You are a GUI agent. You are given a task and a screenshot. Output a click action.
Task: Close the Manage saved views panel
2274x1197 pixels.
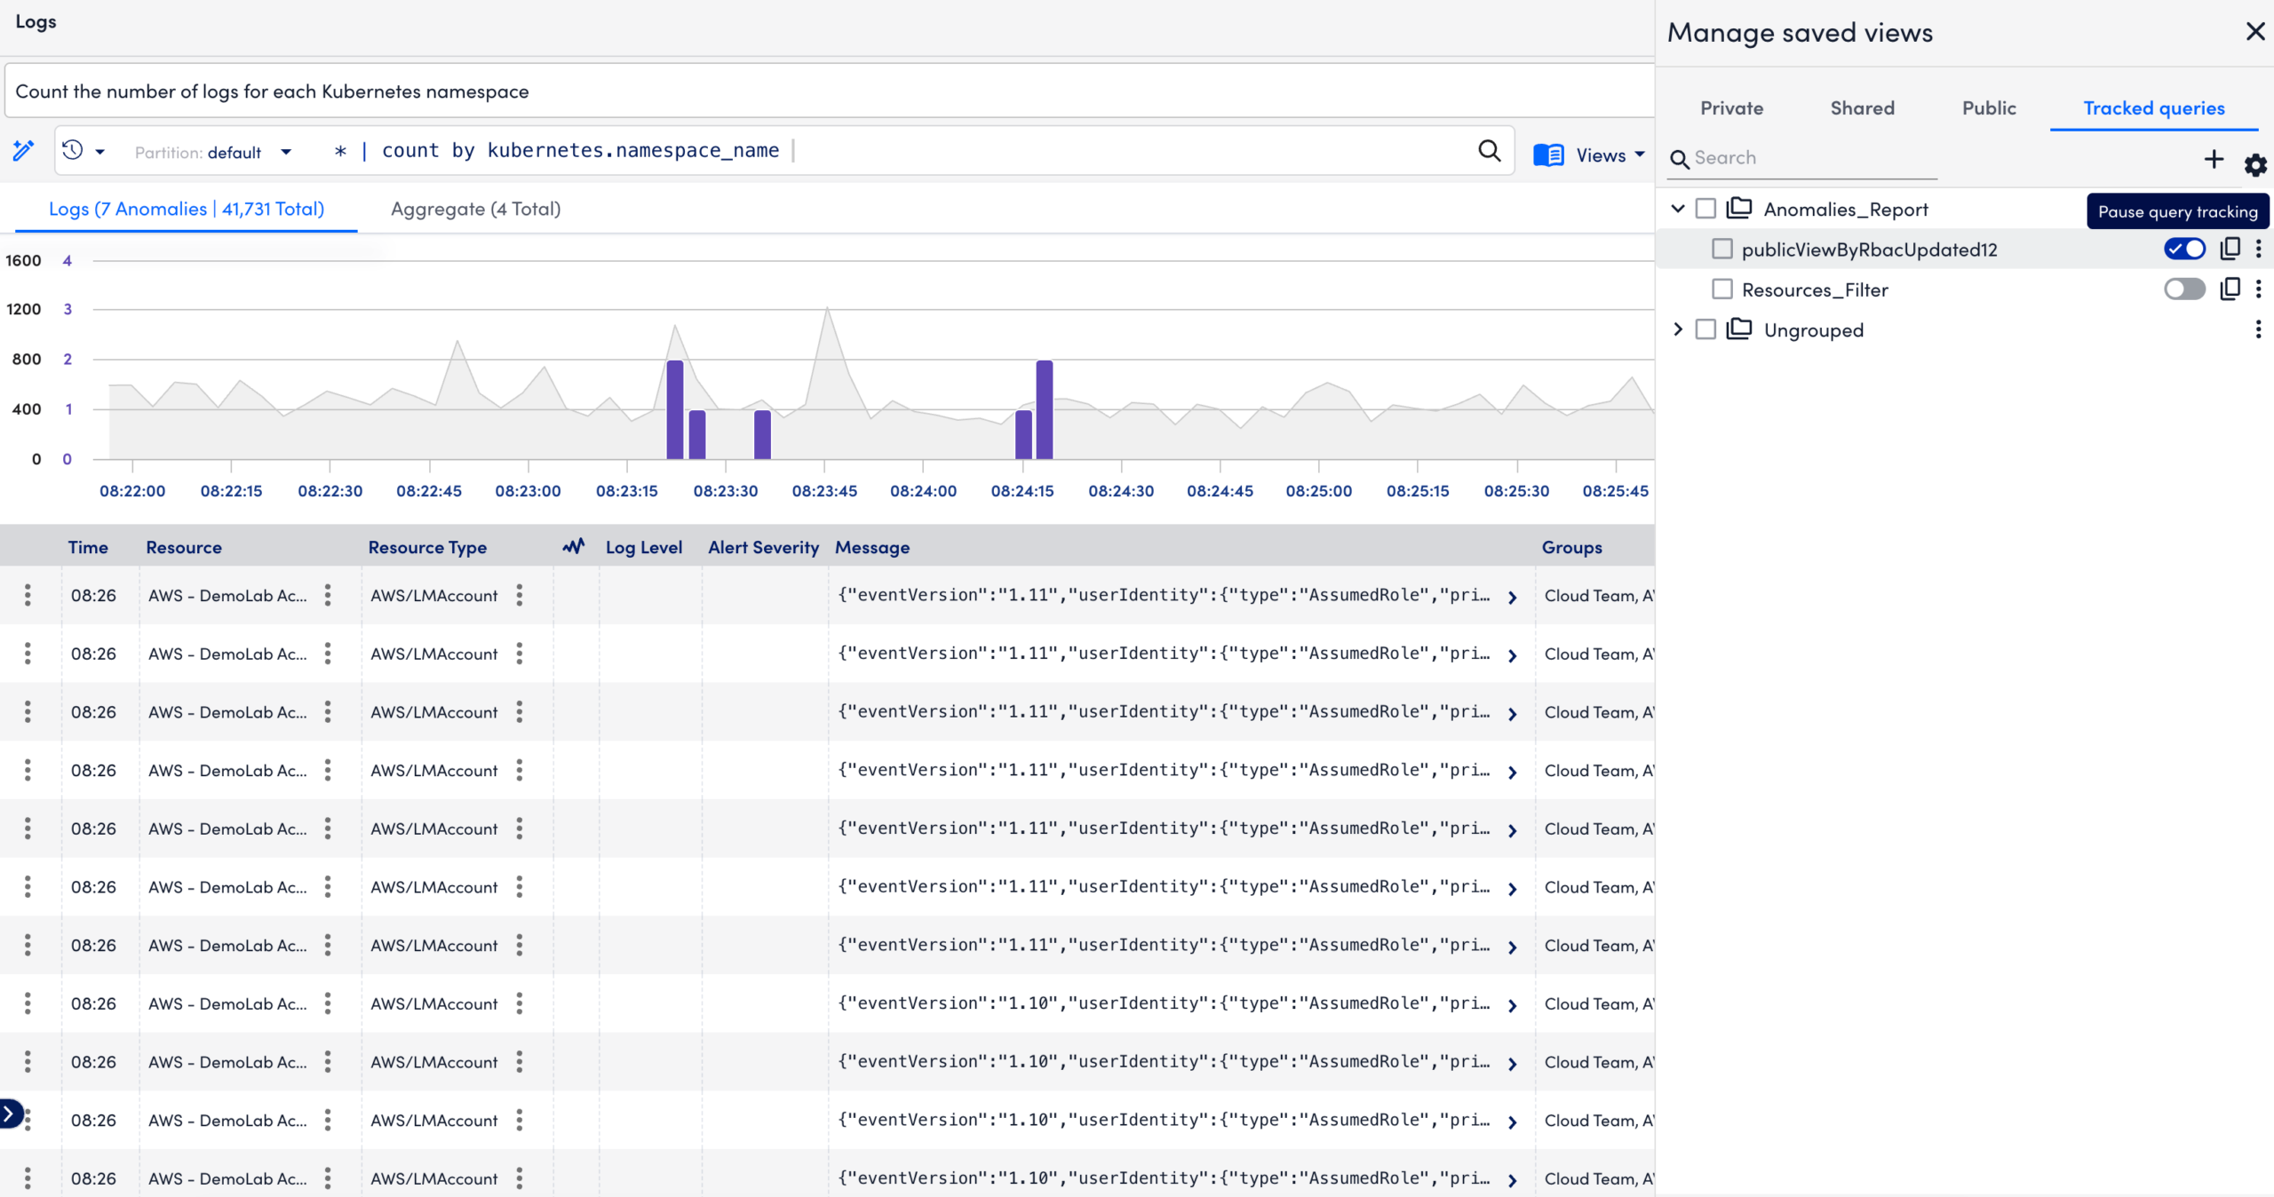tap(2255, 32)
